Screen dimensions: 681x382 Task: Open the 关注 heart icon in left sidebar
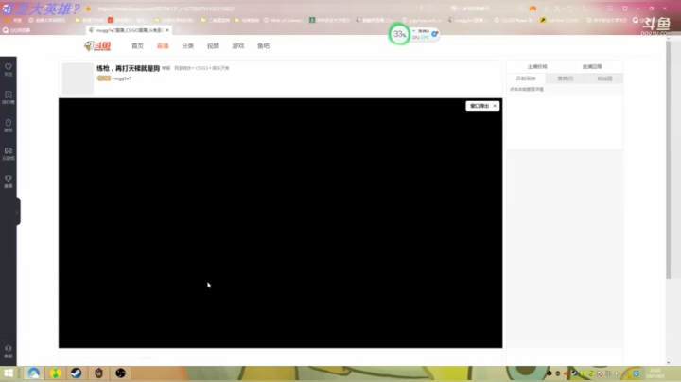pyautogui.click(x=9, y=69)
